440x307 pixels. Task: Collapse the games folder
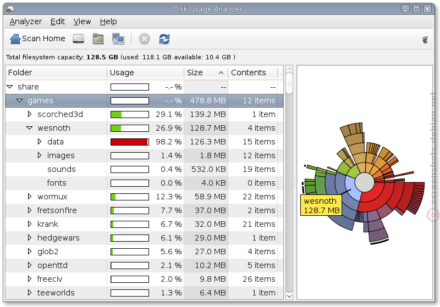pos(20,101)
